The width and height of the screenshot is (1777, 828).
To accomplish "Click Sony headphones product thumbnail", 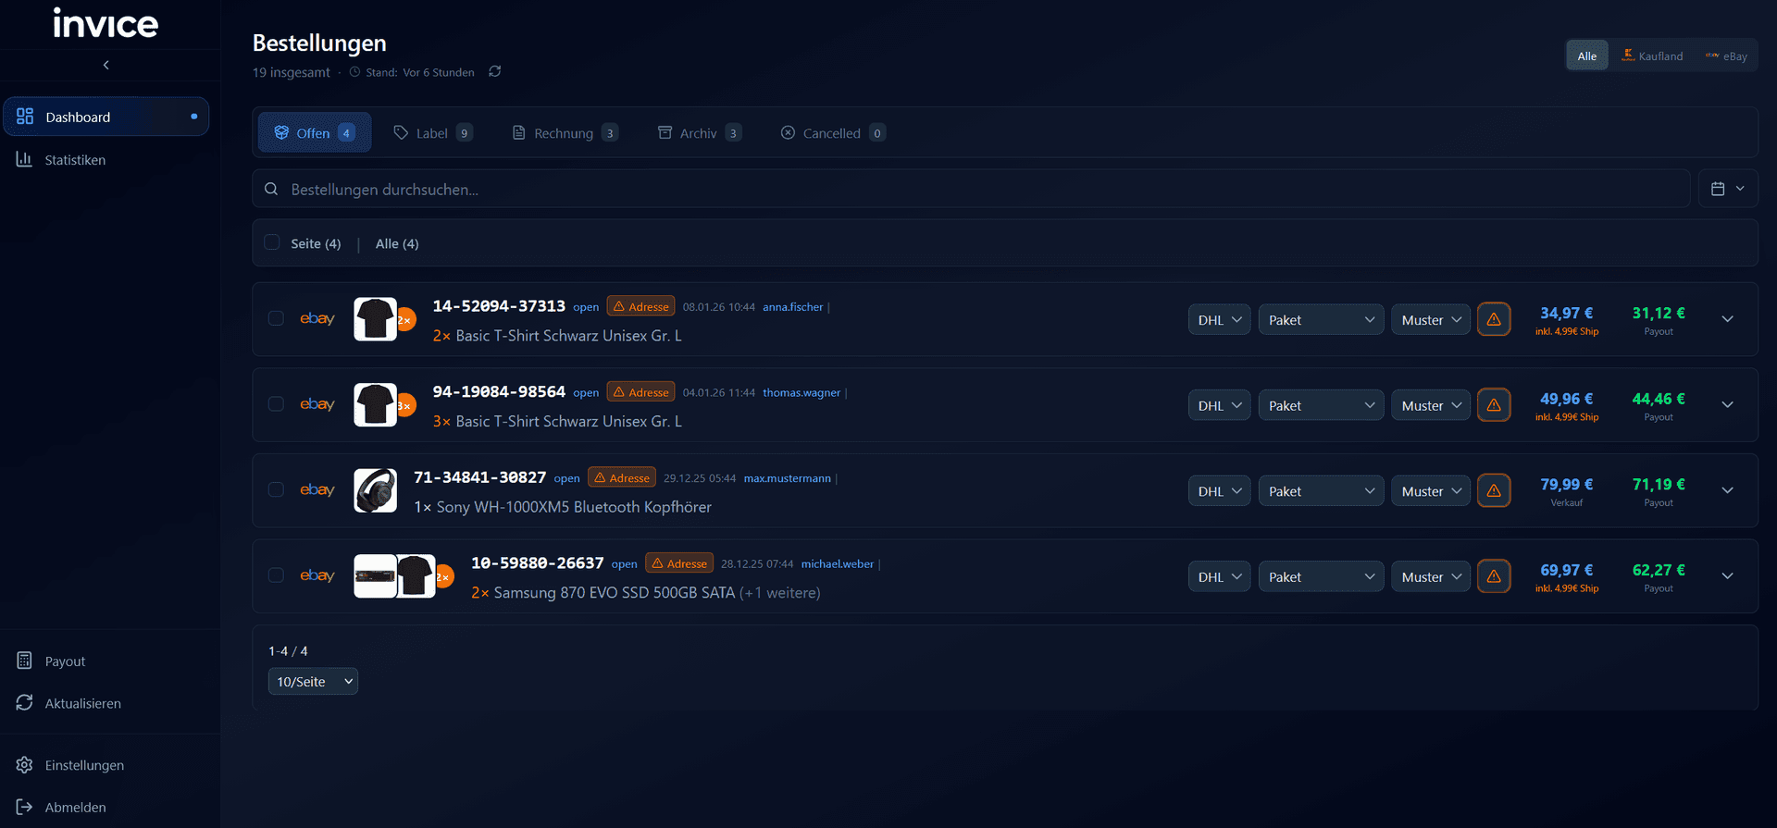I will [x=375, y=491].
